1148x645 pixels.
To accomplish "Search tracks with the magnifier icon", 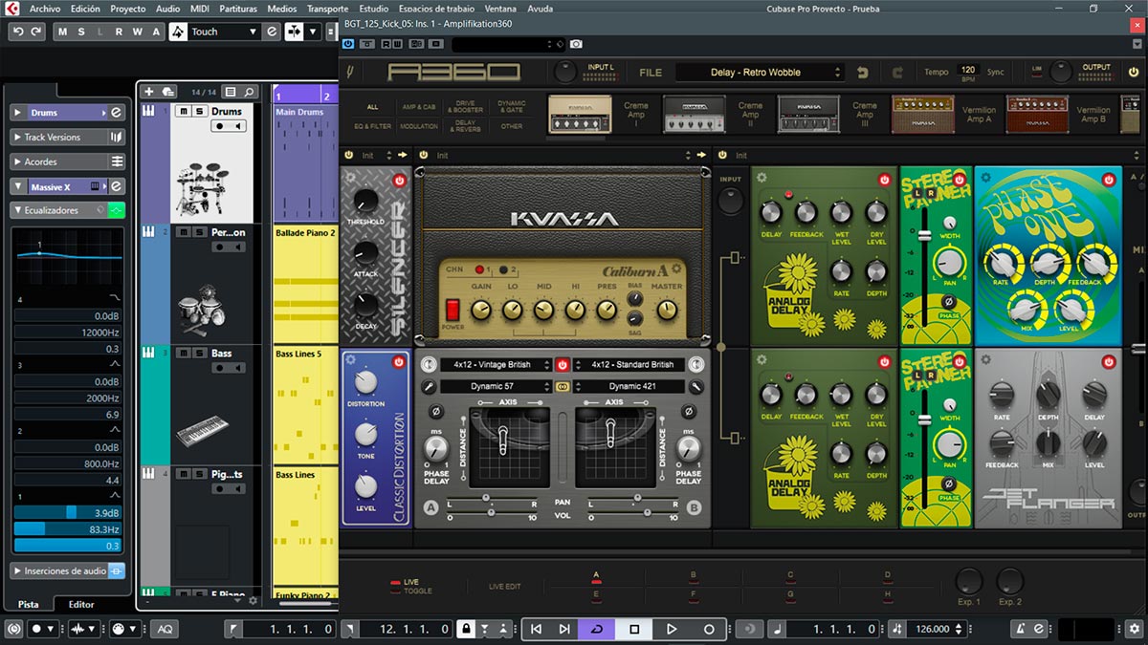I will click(250, 92).
